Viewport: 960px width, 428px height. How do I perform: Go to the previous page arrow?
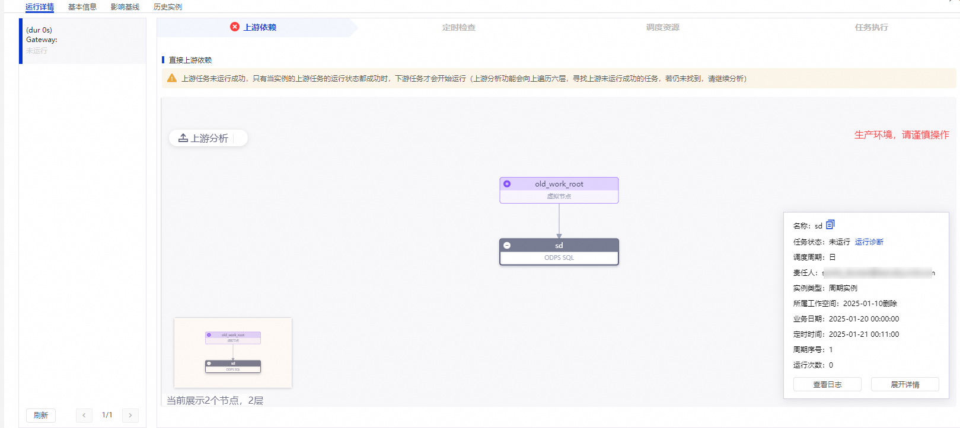84,415
